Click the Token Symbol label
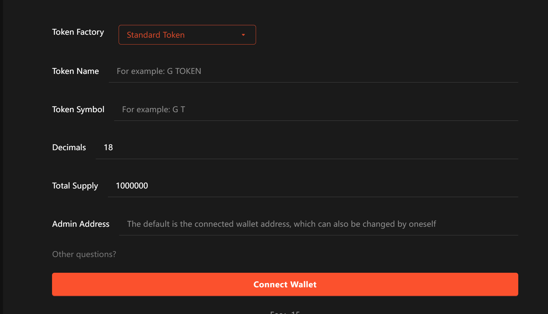Image resolution: width=548 pixels, height=314 pixels. [x=78, y=109]
